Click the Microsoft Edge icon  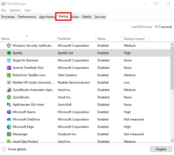[x=9, y=127]
